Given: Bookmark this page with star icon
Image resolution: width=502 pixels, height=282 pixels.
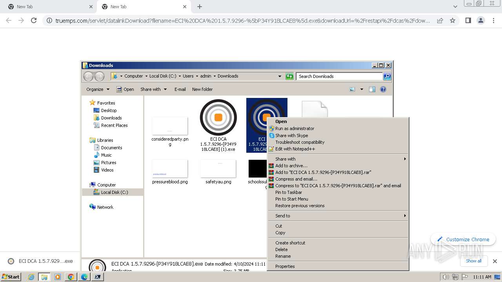Looking at the screenshot, I should tap(453, 20).
